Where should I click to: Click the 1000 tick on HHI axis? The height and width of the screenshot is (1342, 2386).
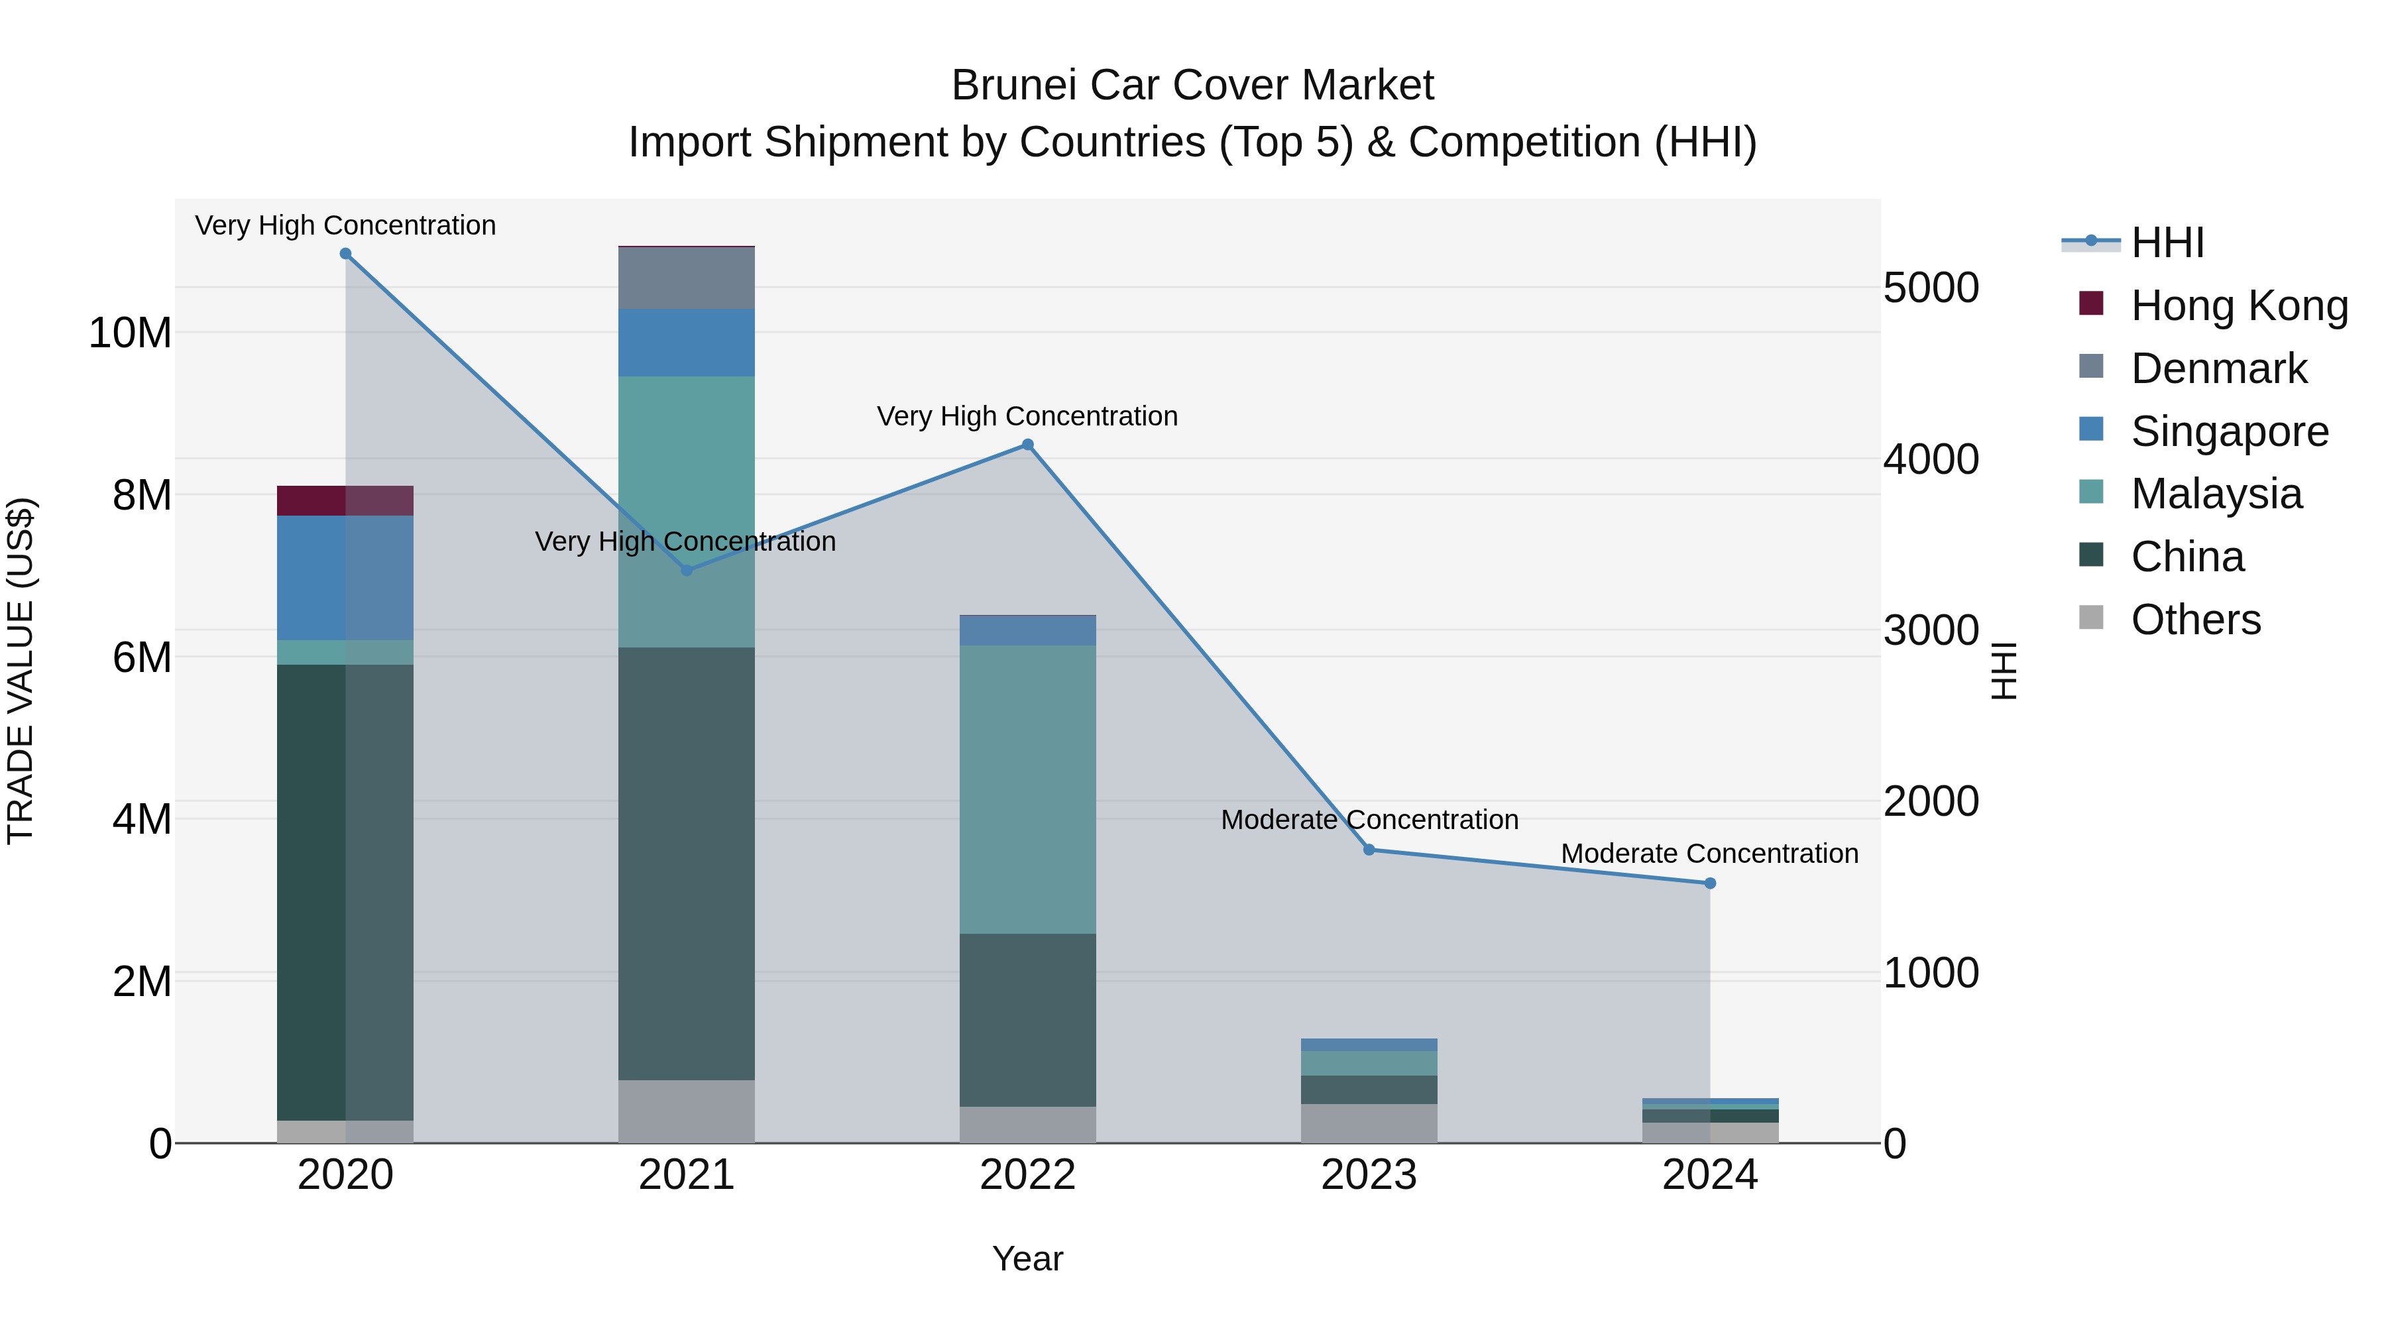point(1931,974)
